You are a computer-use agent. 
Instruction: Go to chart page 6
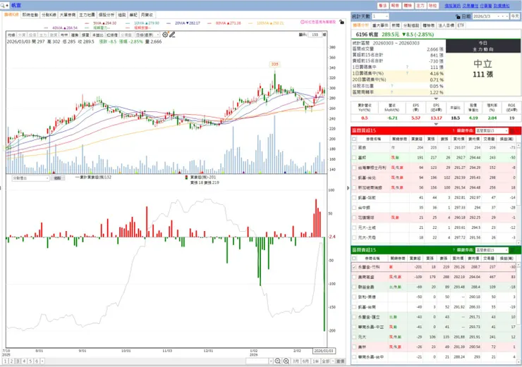pos(37,361)
